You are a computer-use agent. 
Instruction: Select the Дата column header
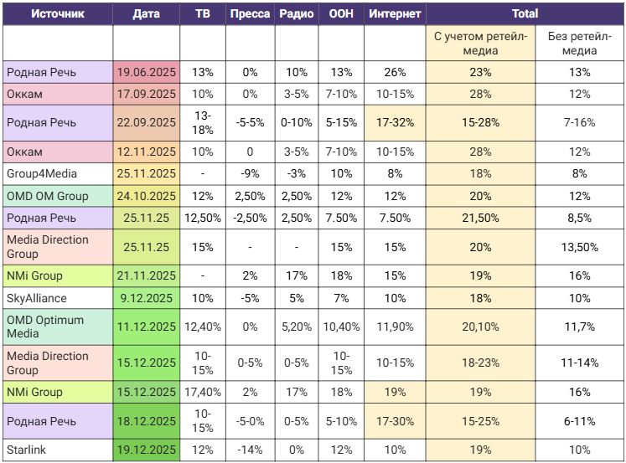pyautogui.click(x=146, y=14)
